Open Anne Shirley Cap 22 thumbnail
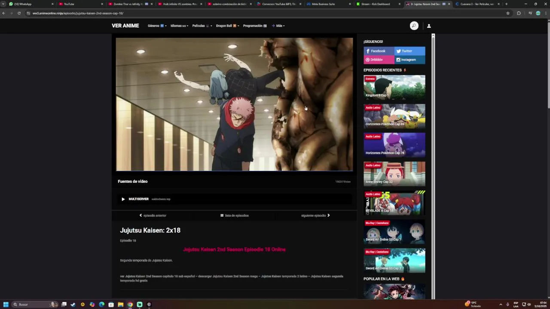Viewport: 550px width, 309px height. (394, 173)
